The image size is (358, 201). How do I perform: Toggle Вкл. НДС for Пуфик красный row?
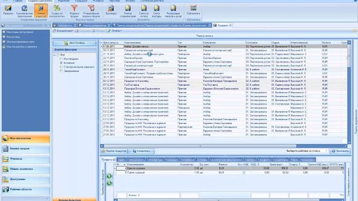244,173
